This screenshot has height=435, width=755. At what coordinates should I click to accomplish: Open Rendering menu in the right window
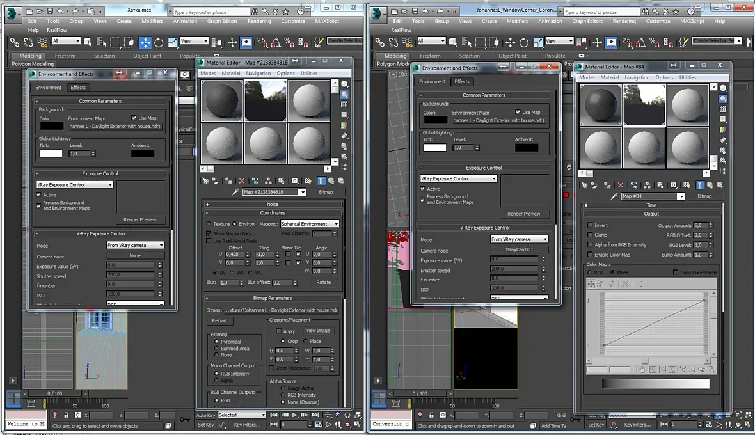click(x=624, y=21)
